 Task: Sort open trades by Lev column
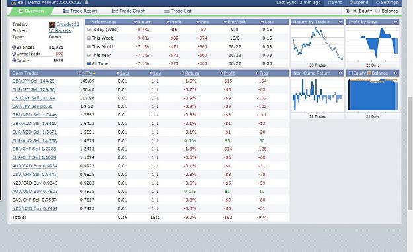click(157, 73)
